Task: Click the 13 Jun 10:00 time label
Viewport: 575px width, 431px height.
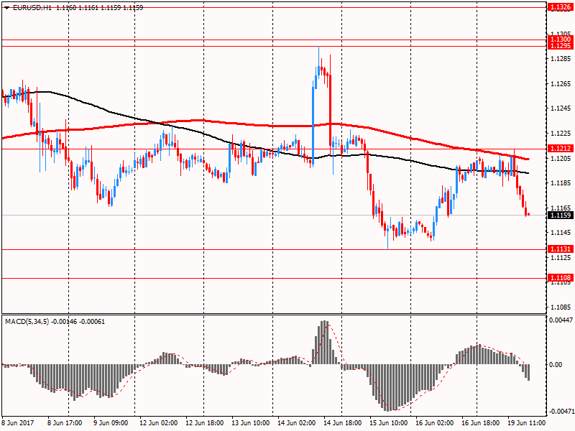Action: tap(250, 422)
